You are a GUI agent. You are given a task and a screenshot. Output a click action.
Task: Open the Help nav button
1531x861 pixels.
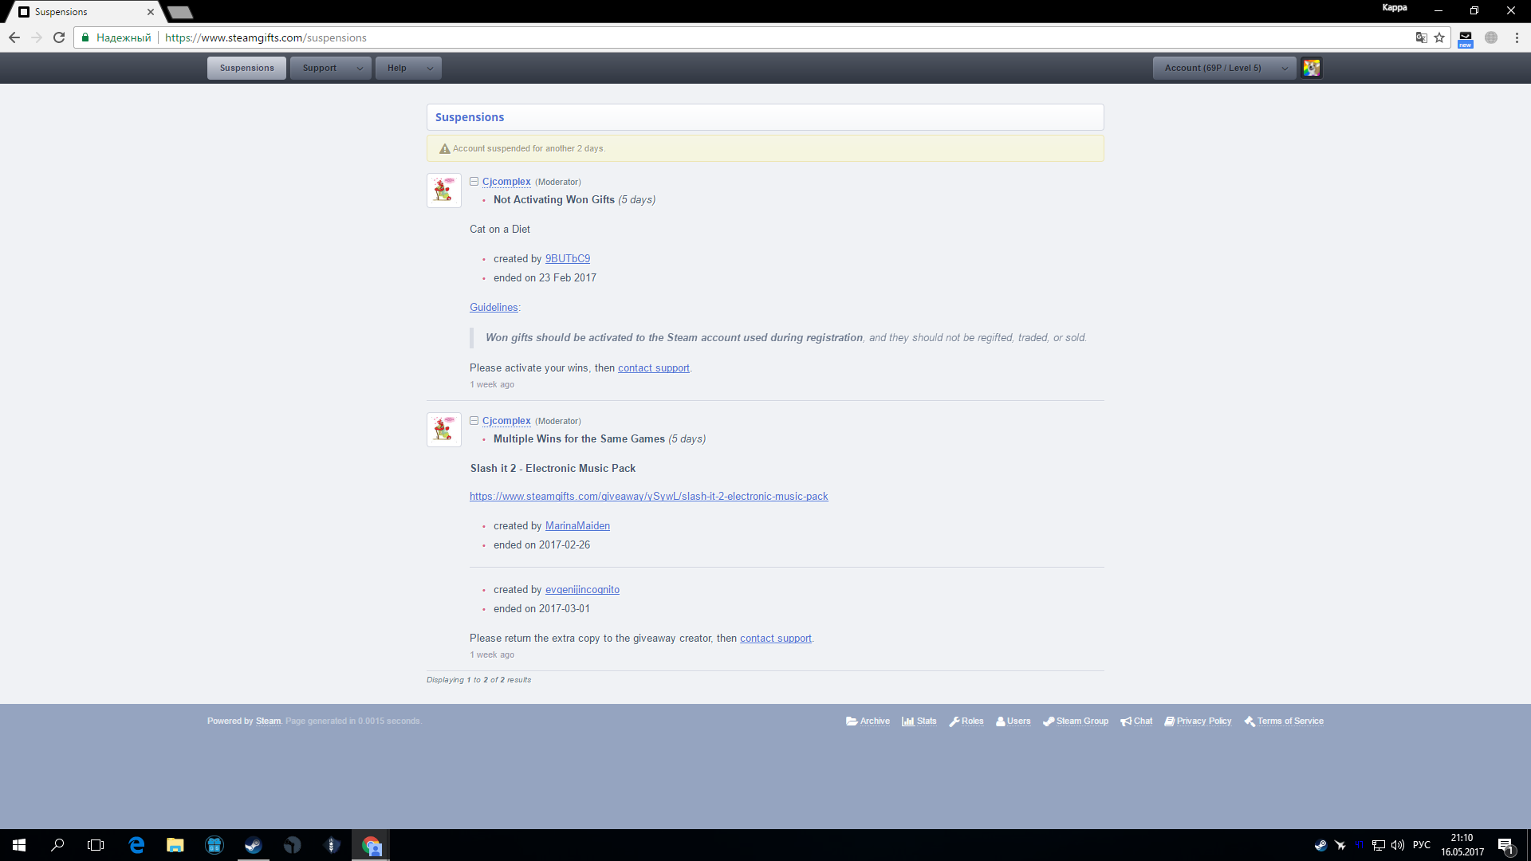click(x=397, y=68)
